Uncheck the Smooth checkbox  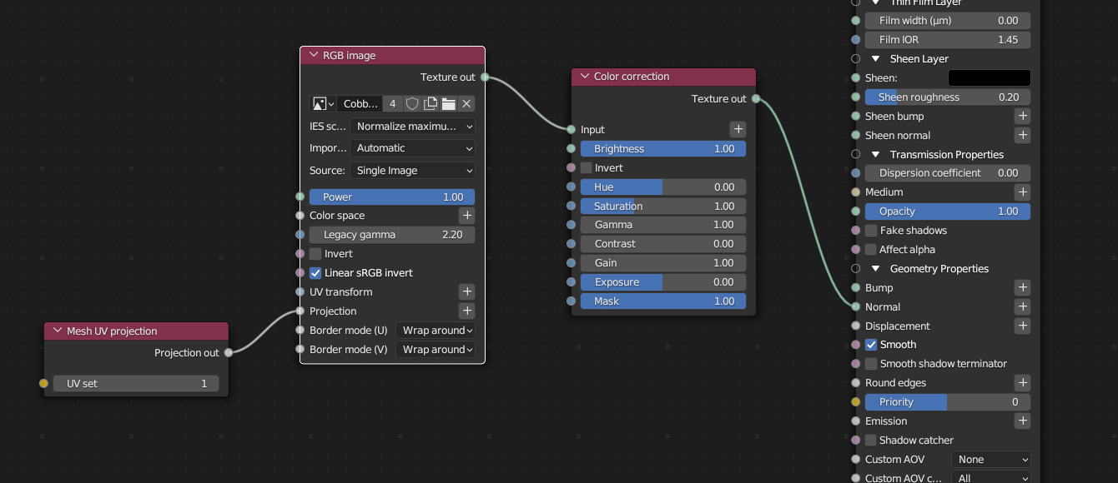tap(871, 345)
